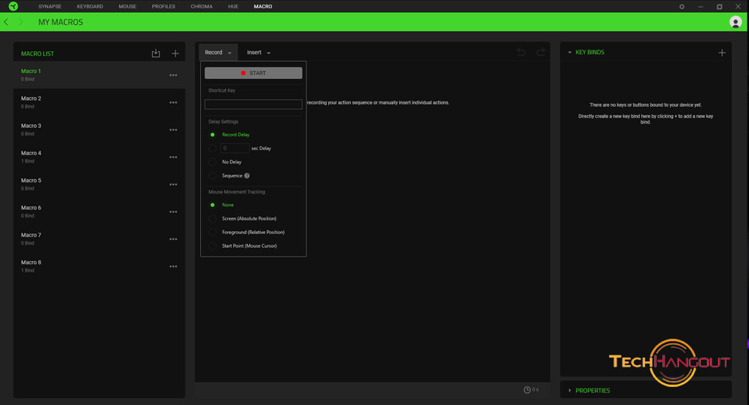Select Macro 4 in the list

tap(99, 157)
